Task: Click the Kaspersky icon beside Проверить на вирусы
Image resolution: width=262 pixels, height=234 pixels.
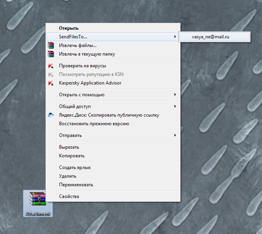Action: [51, 66]
